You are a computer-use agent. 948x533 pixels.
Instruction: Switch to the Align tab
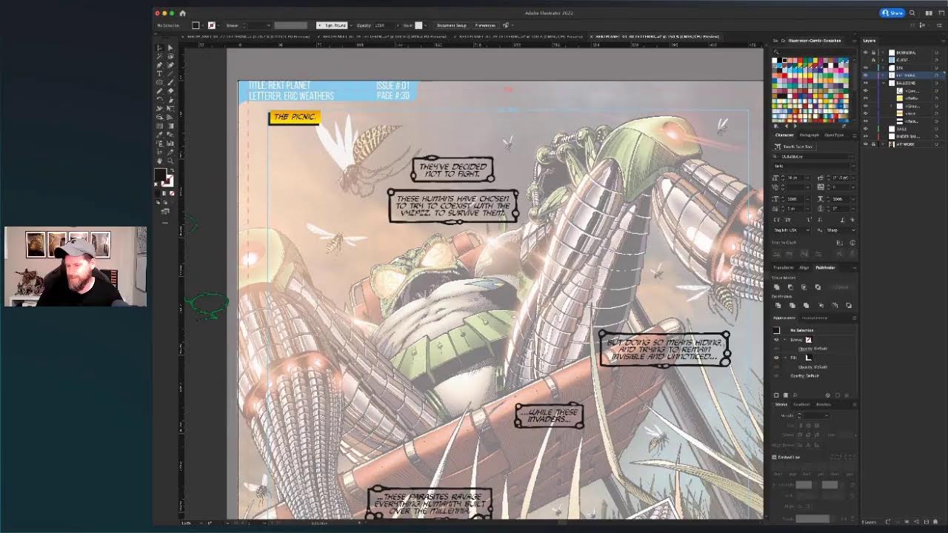coord(804,267)
